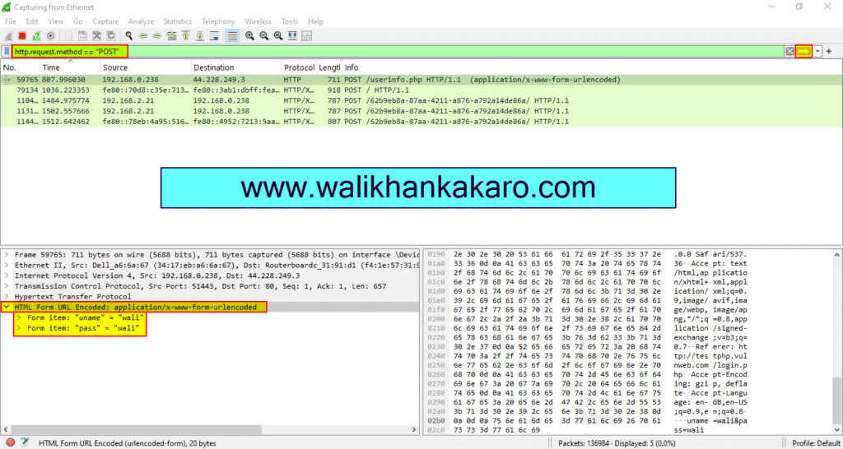The image size is (843, 449).
Task: Select packet 59765 POST /userinfo.php
Action: [x=421, y=80]
